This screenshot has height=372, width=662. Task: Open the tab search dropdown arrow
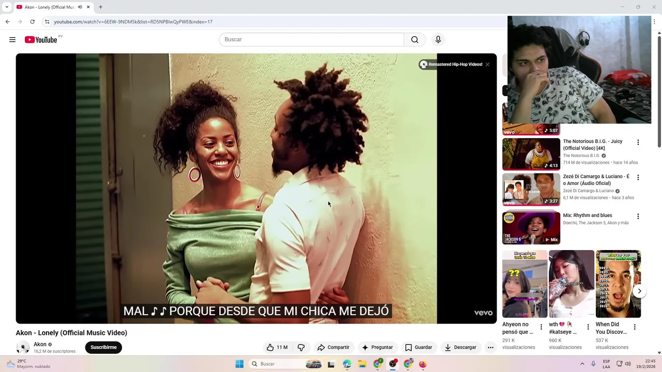pyautogui.click(x=7, y=7)
